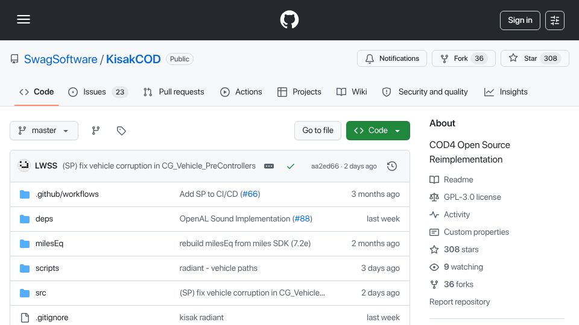The height and width of the screenshot is (325, 579).
Task: Click the Issues count badge 23
Action: [x=120, y=92]
